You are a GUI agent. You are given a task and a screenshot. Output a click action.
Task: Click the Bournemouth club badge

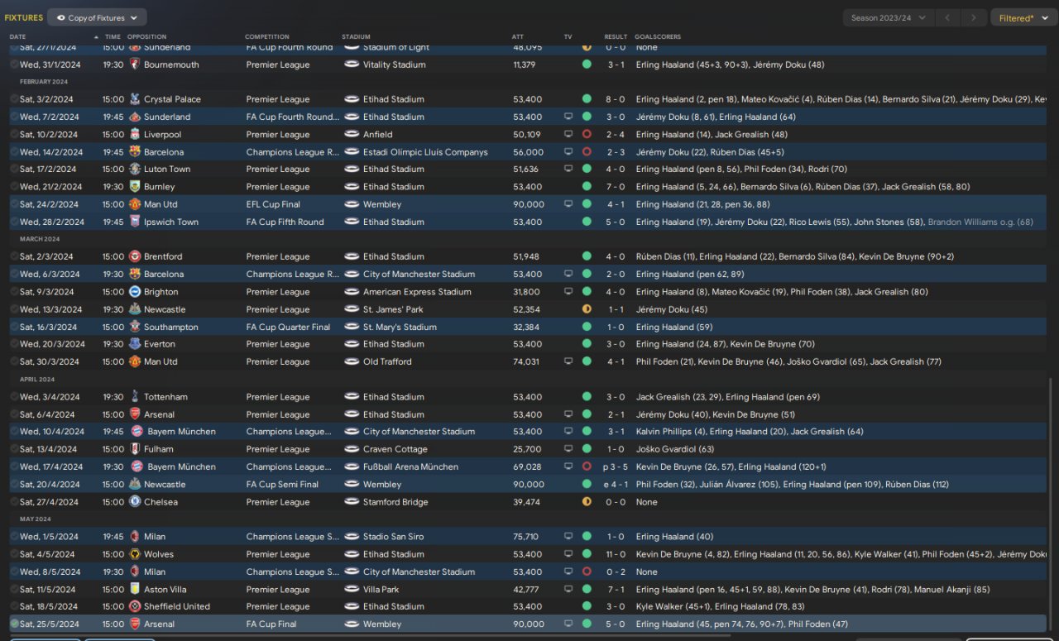(135, 65)
